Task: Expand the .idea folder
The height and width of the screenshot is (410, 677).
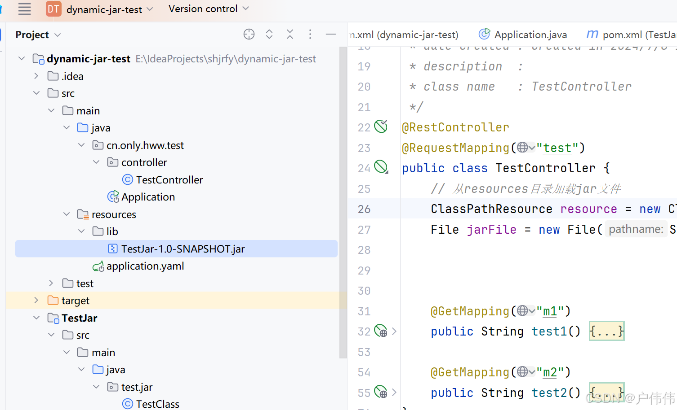Action: tap(36, 76)
